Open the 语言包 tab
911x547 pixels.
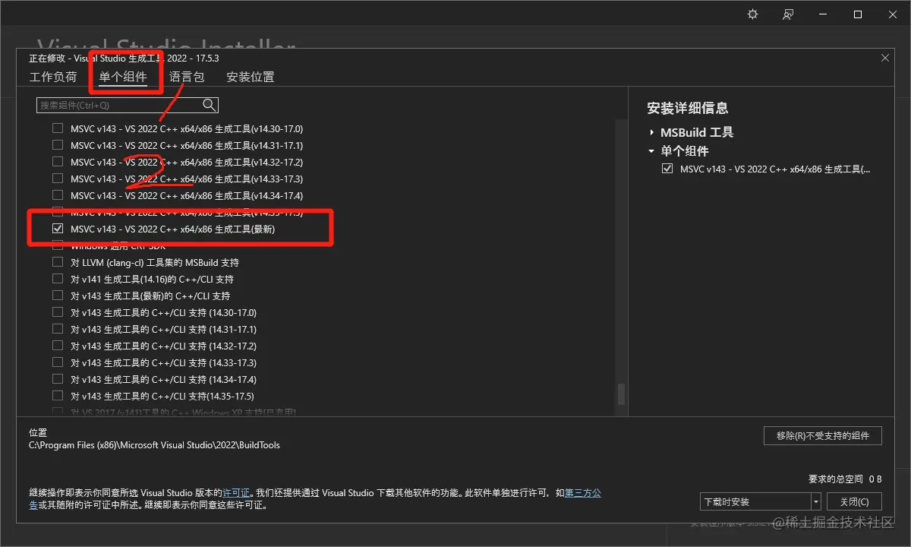[x=187, y=77]
